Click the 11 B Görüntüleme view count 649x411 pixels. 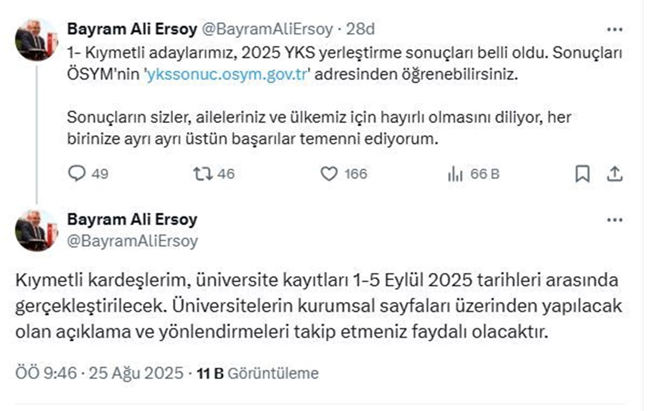pyautogui.click(x=258, y=373)
